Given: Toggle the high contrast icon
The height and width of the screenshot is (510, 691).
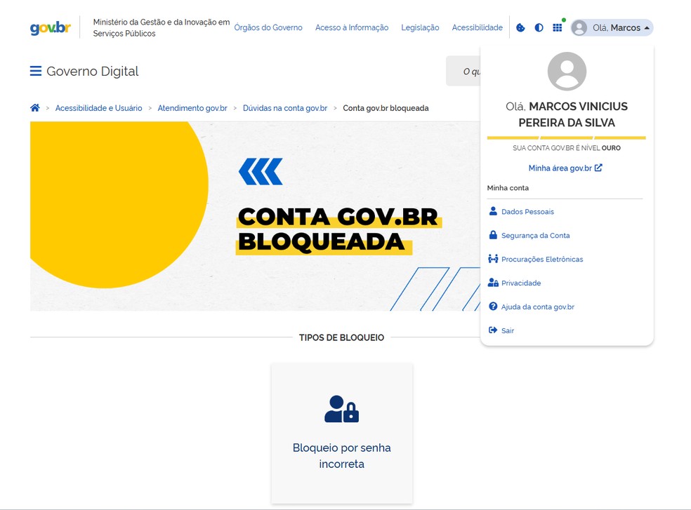Looking at the screenshot, I should (x=539, y=27).
